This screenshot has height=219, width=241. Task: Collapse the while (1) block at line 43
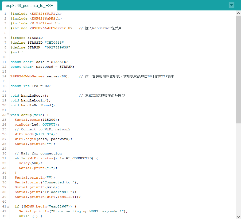[x=8, y=216]
